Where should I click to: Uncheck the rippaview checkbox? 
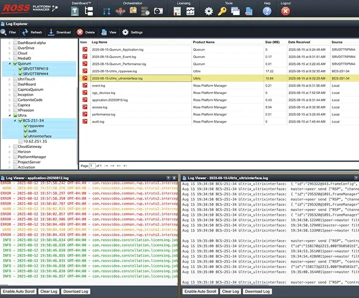[26, 126]
